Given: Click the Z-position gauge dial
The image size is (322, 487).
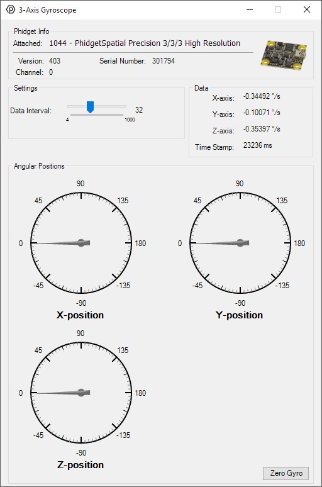Looking at the screenshot, I should [x=81, y=393].
